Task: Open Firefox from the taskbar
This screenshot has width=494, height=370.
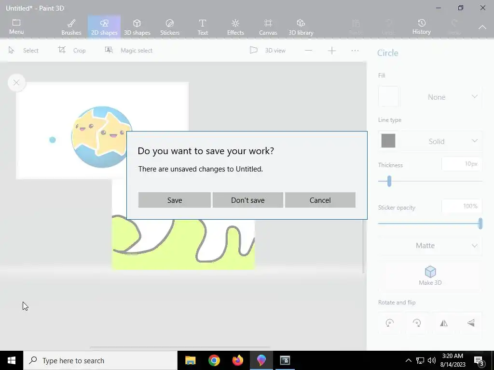Action: (x=237, y=360)
